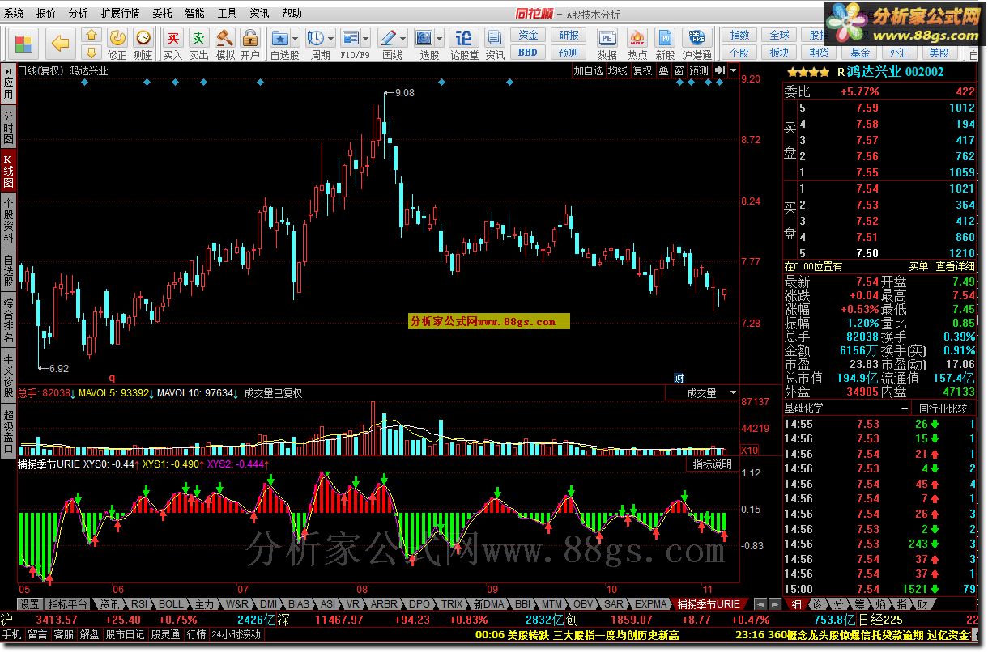Select the BOLL indicator tab
The width and height of the screenshot is (988, 652).
(171, 604)
